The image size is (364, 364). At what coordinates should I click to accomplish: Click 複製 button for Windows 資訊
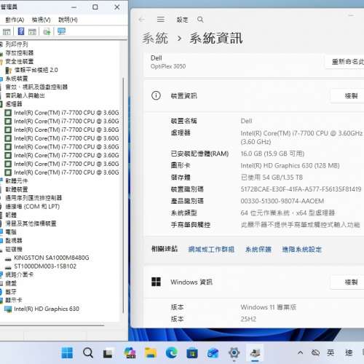pos(348,282)
